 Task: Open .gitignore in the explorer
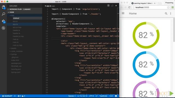coord(15,57)
